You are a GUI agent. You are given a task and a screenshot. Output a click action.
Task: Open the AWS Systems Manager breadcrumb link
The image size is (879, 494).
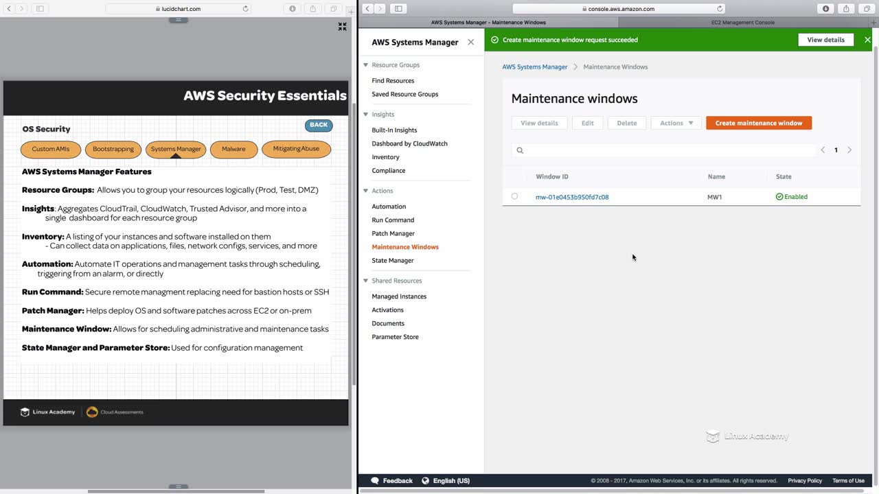tap(535, 67)
